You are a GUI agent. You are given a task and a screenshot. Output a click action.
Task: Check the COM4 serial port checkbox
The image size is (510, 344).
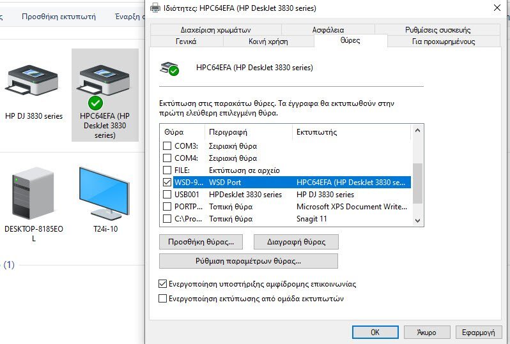pos(167,158)
